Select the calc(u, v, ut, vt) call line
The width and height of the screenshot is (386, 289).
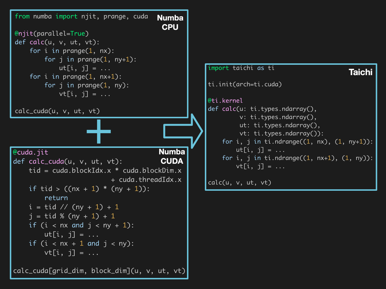239,183
